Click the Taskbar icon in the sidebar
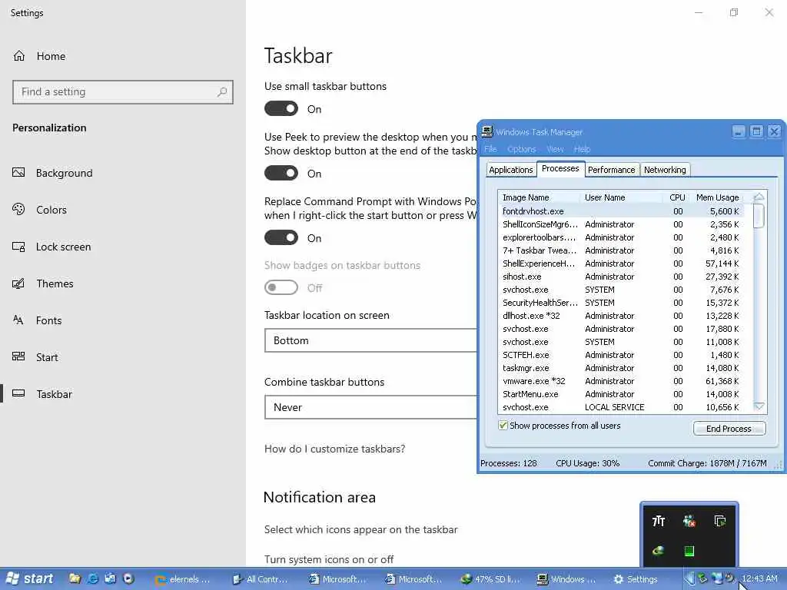Screen dimensions: 787x590 [18, 393]
